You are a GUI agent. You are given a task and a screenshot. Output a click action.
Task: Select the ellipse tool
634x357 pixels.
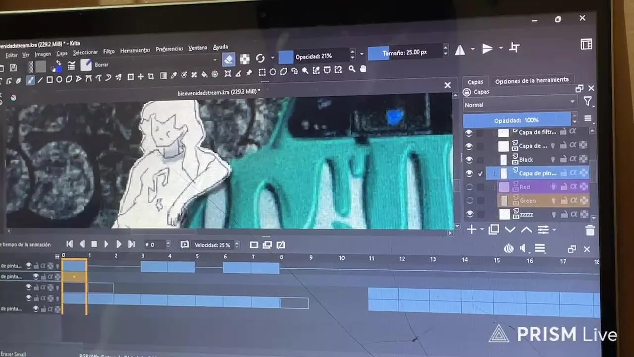[59, 79]
